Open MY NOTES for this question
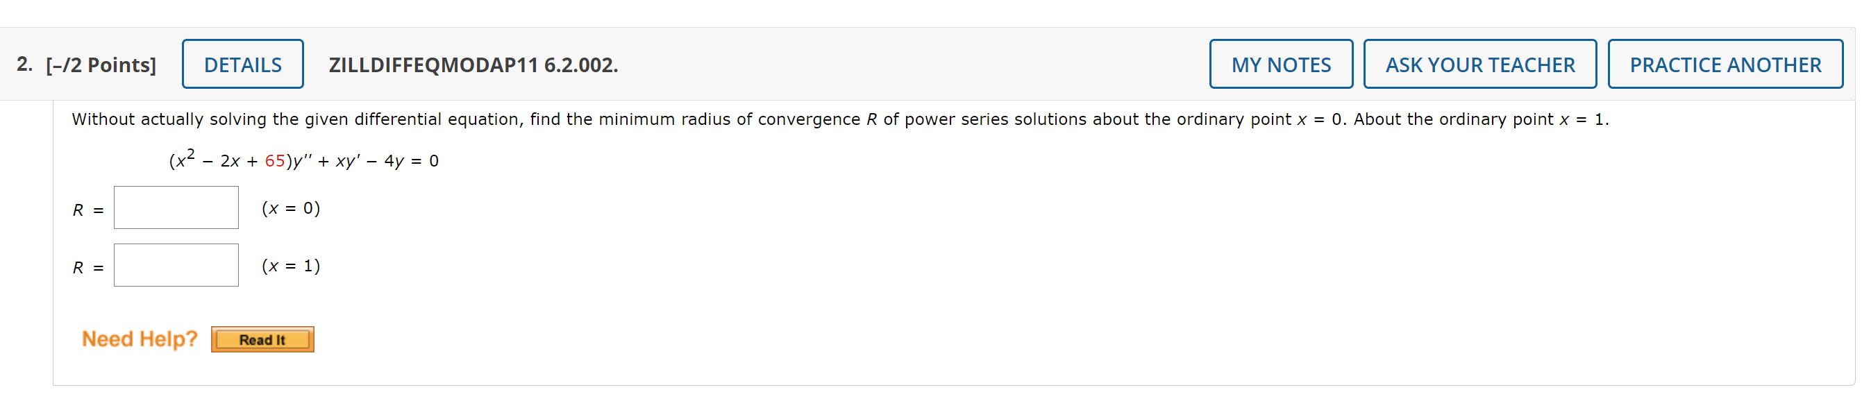 tap(1281, 65)
